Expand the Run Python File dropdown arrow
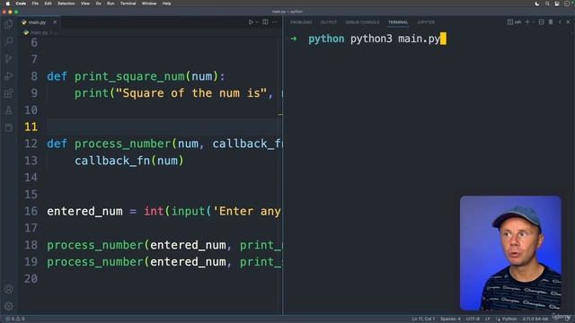 (257, 22)
